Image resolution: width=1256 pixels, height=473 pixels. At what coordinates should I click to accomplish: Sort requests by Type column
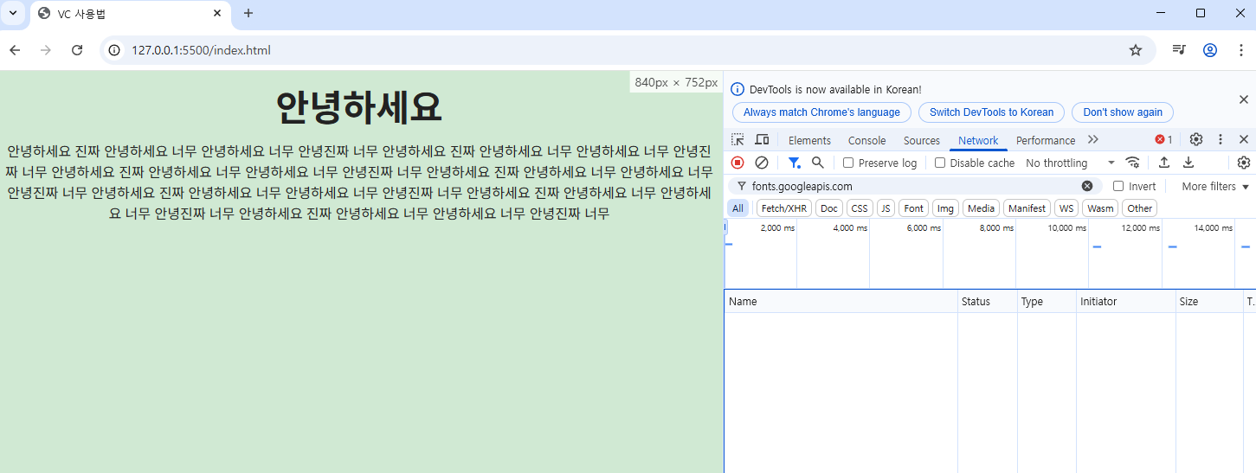click(1047, 301)
